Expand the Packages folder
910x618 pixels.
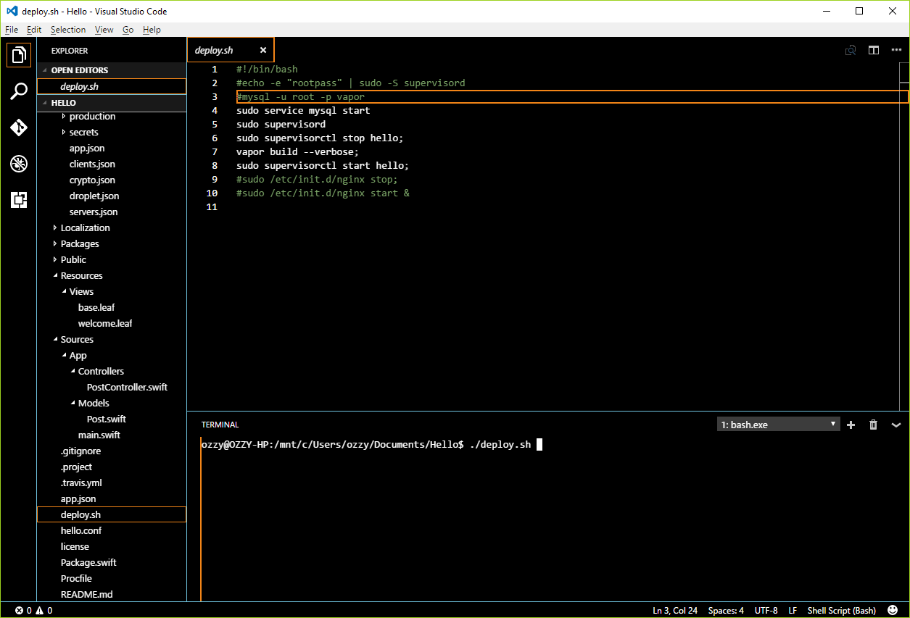55,243
